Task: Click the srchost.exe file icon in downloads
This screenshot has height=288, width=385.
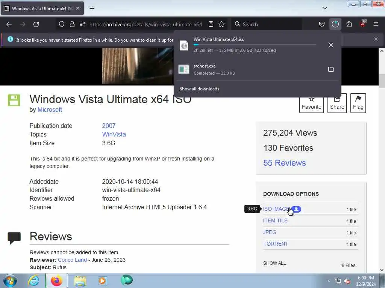Action: point(184,69)
